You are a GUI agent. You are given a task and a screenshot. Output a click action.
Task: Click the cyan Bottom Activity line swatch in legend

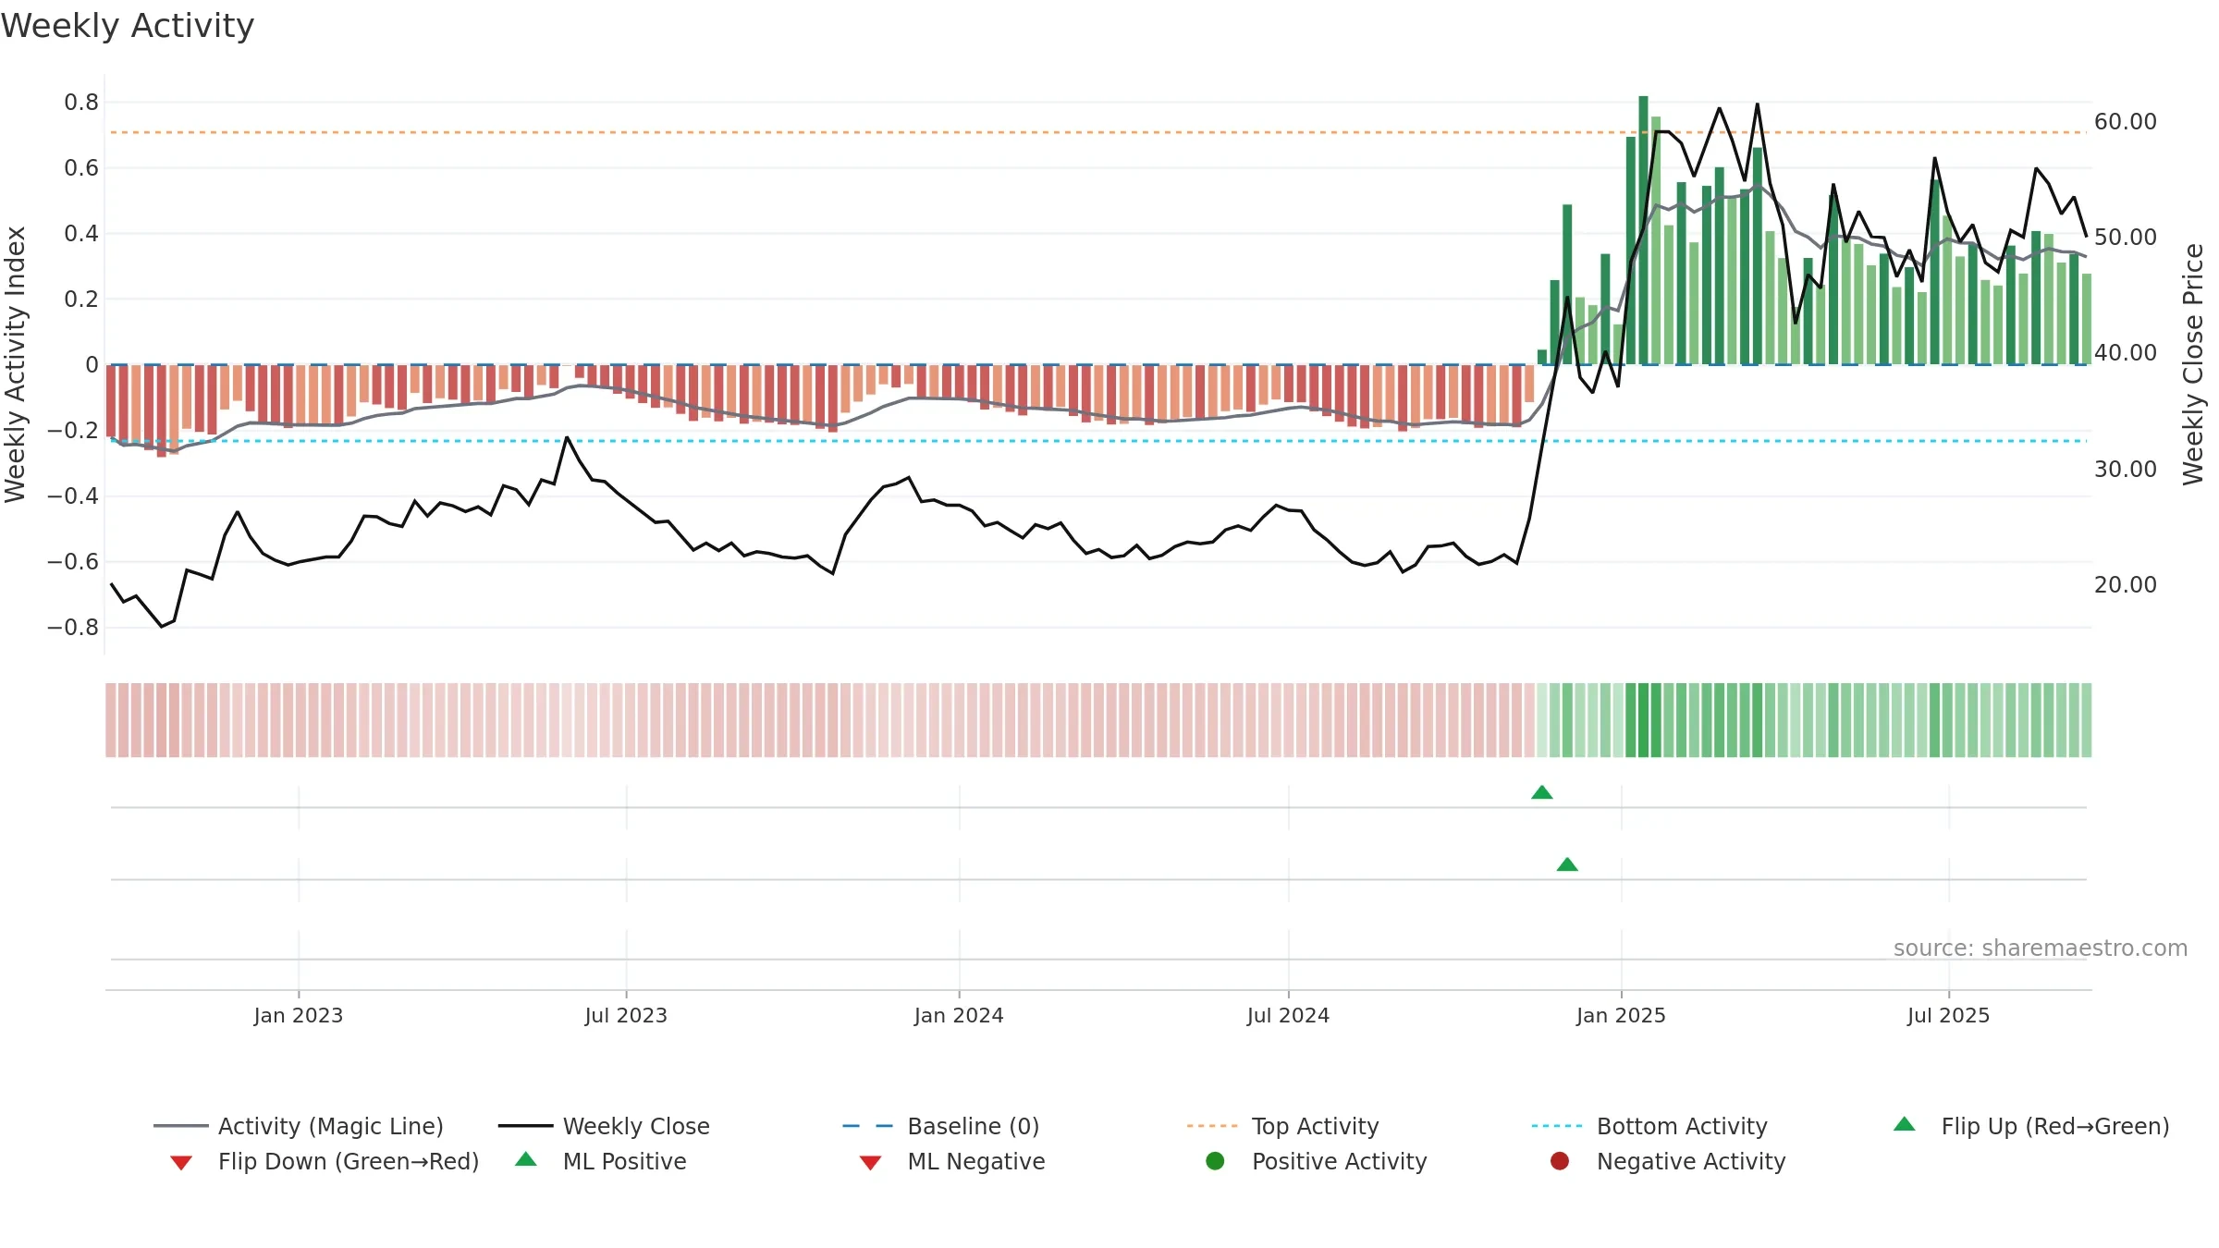pos(1557,1126)
